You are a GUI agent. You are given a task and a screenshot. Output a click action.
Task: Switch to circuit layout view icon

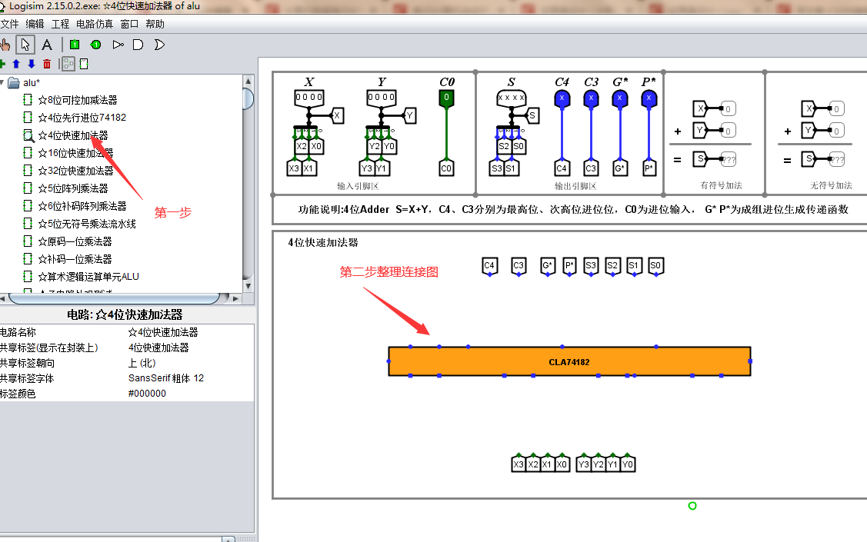pyautogui.click(x=68, y=64)
